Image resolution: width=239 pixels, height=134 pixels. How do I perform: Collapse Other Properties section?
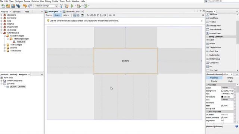click(x=207, y=112)
